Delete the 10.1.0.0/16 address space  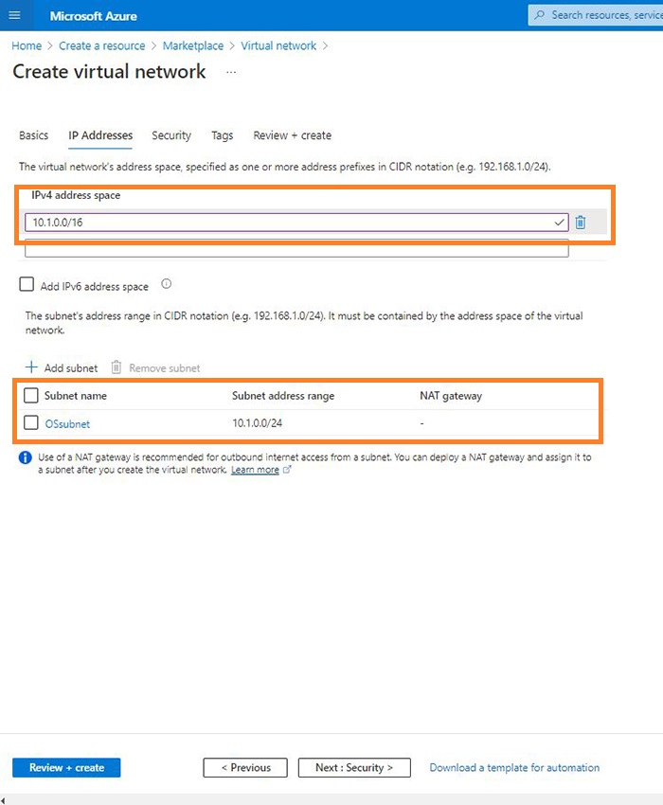tap(581, 223)
